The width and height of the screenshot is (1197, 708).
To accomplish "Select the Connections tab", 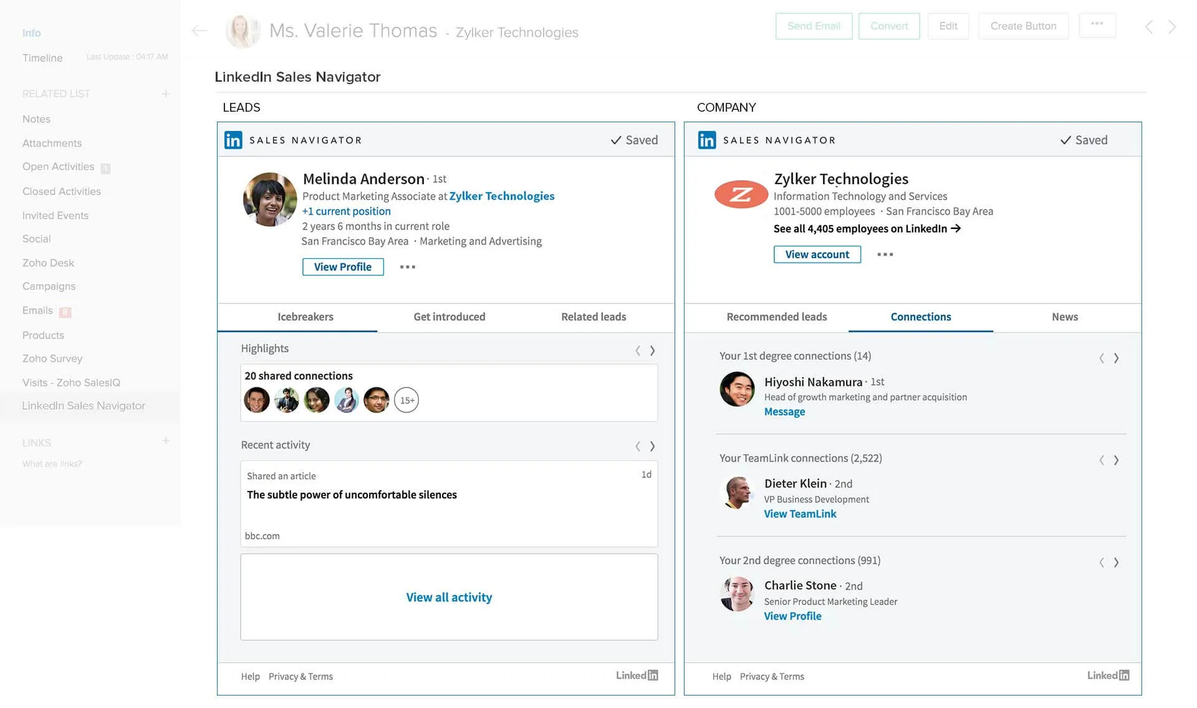I will (x=921, y=317).
